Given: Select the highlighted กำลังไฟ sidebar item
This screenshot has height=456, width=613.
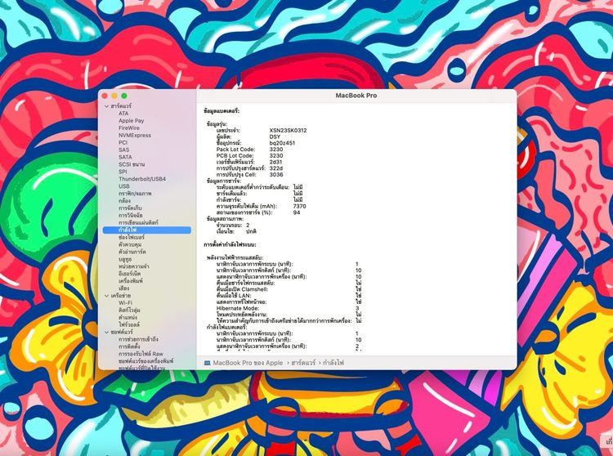Looking at the screenshot, I should click(128, 230).
